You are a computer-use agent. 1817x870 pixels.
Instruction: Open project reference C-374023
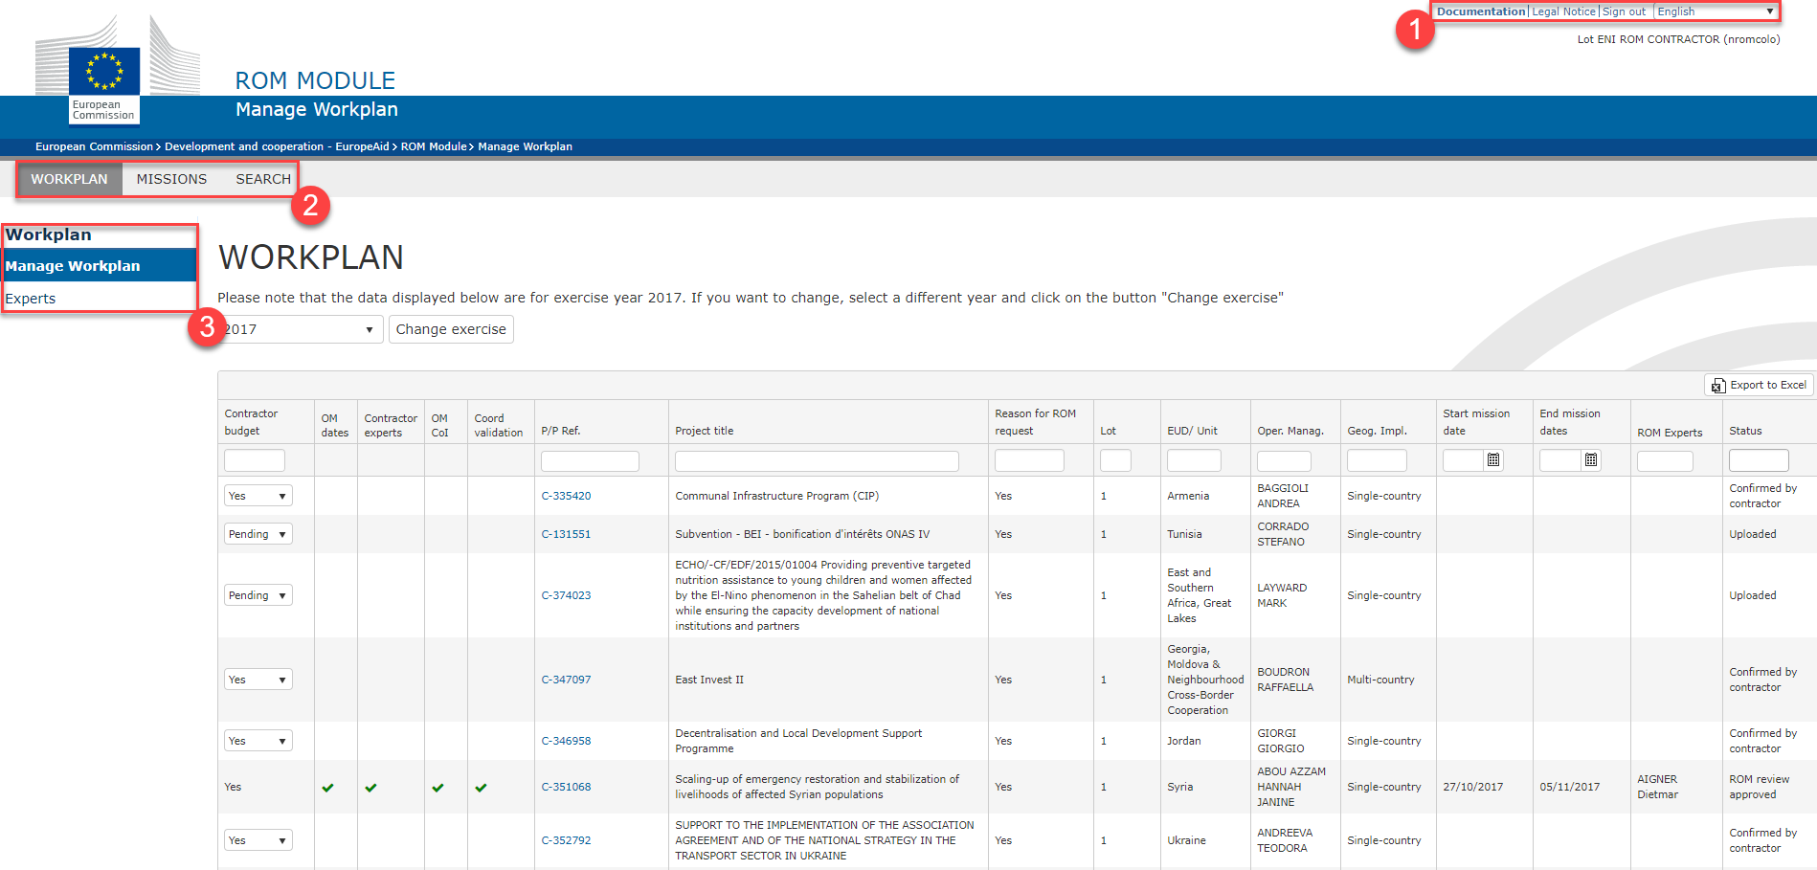coord(566,595)
